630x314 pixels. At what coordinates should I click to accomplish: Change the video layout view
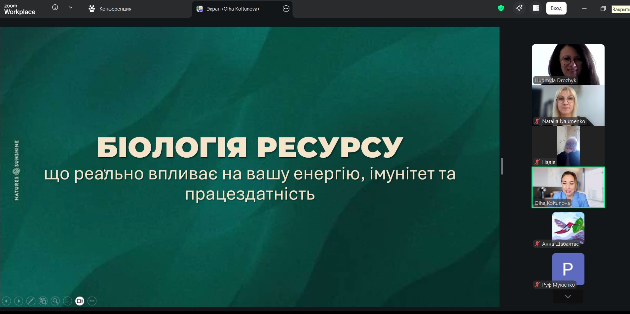tap(536, 8)
